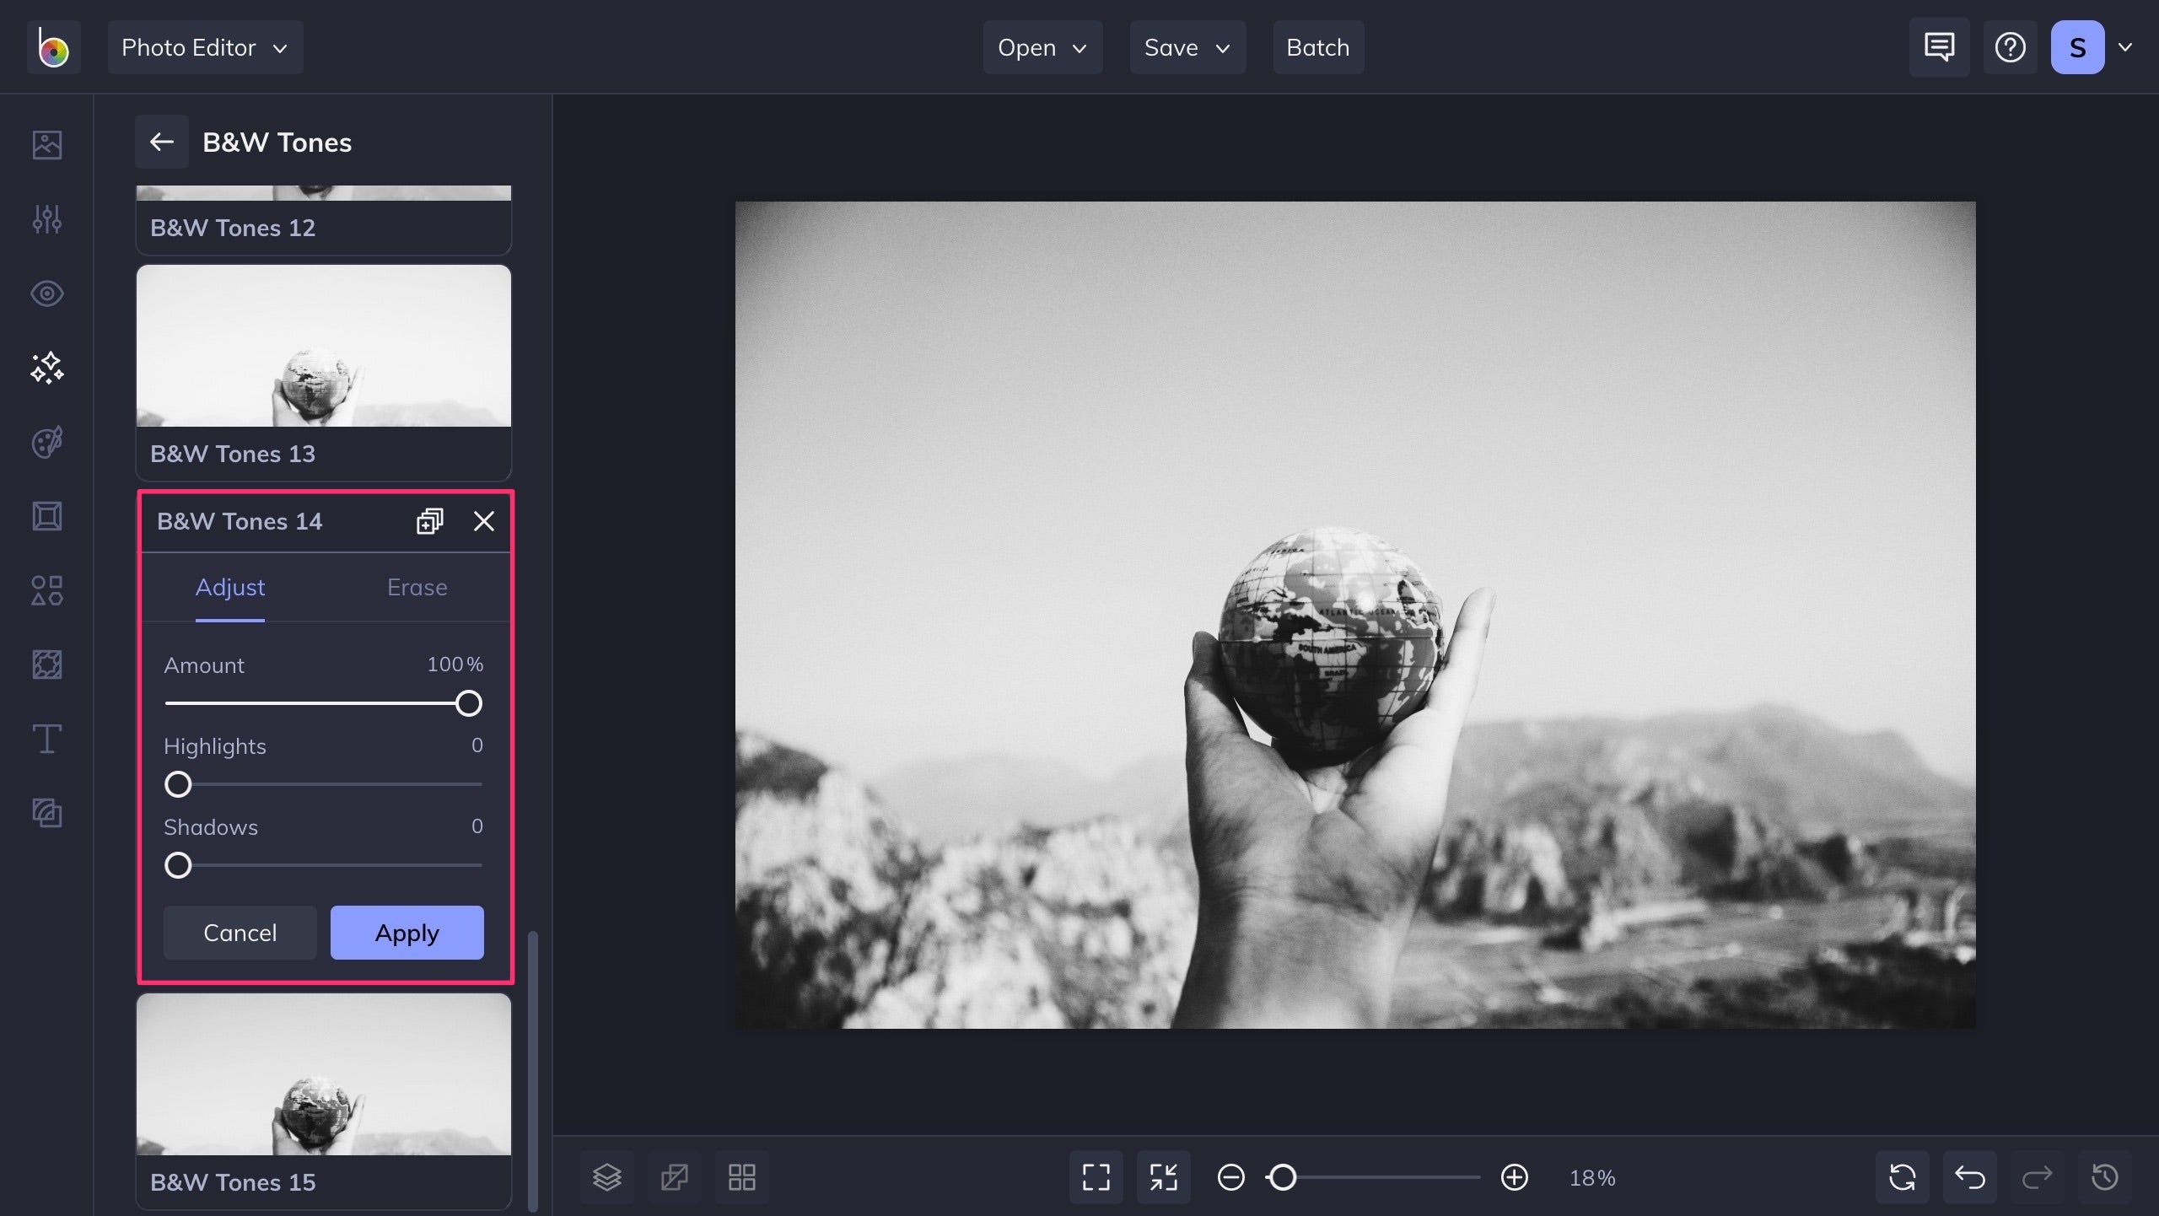Switch to the Erase tab
This screenshot has width=2159, height=1216.
[x=417, y=584]
